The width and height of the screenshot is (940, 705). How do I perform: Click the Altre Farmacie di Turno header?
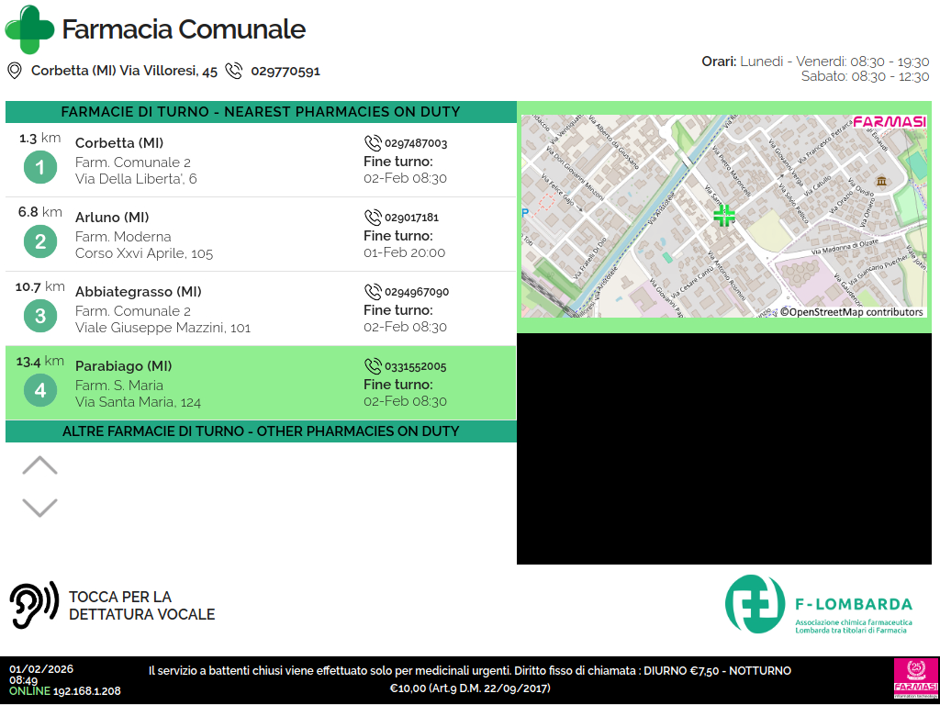261,431
